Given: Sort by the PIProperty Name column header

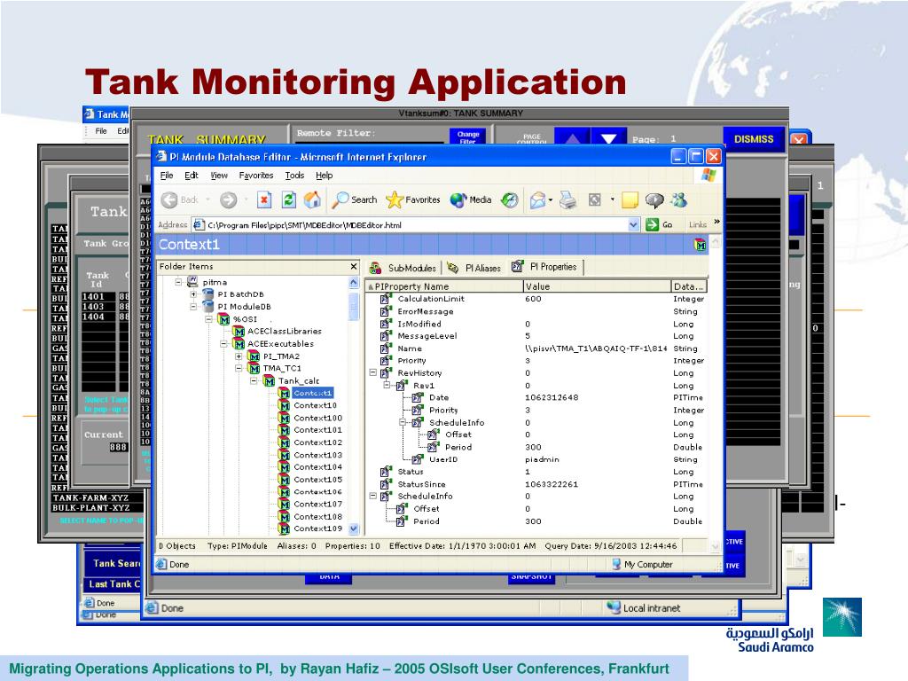Looking at the screenshot, I should 444,286.
